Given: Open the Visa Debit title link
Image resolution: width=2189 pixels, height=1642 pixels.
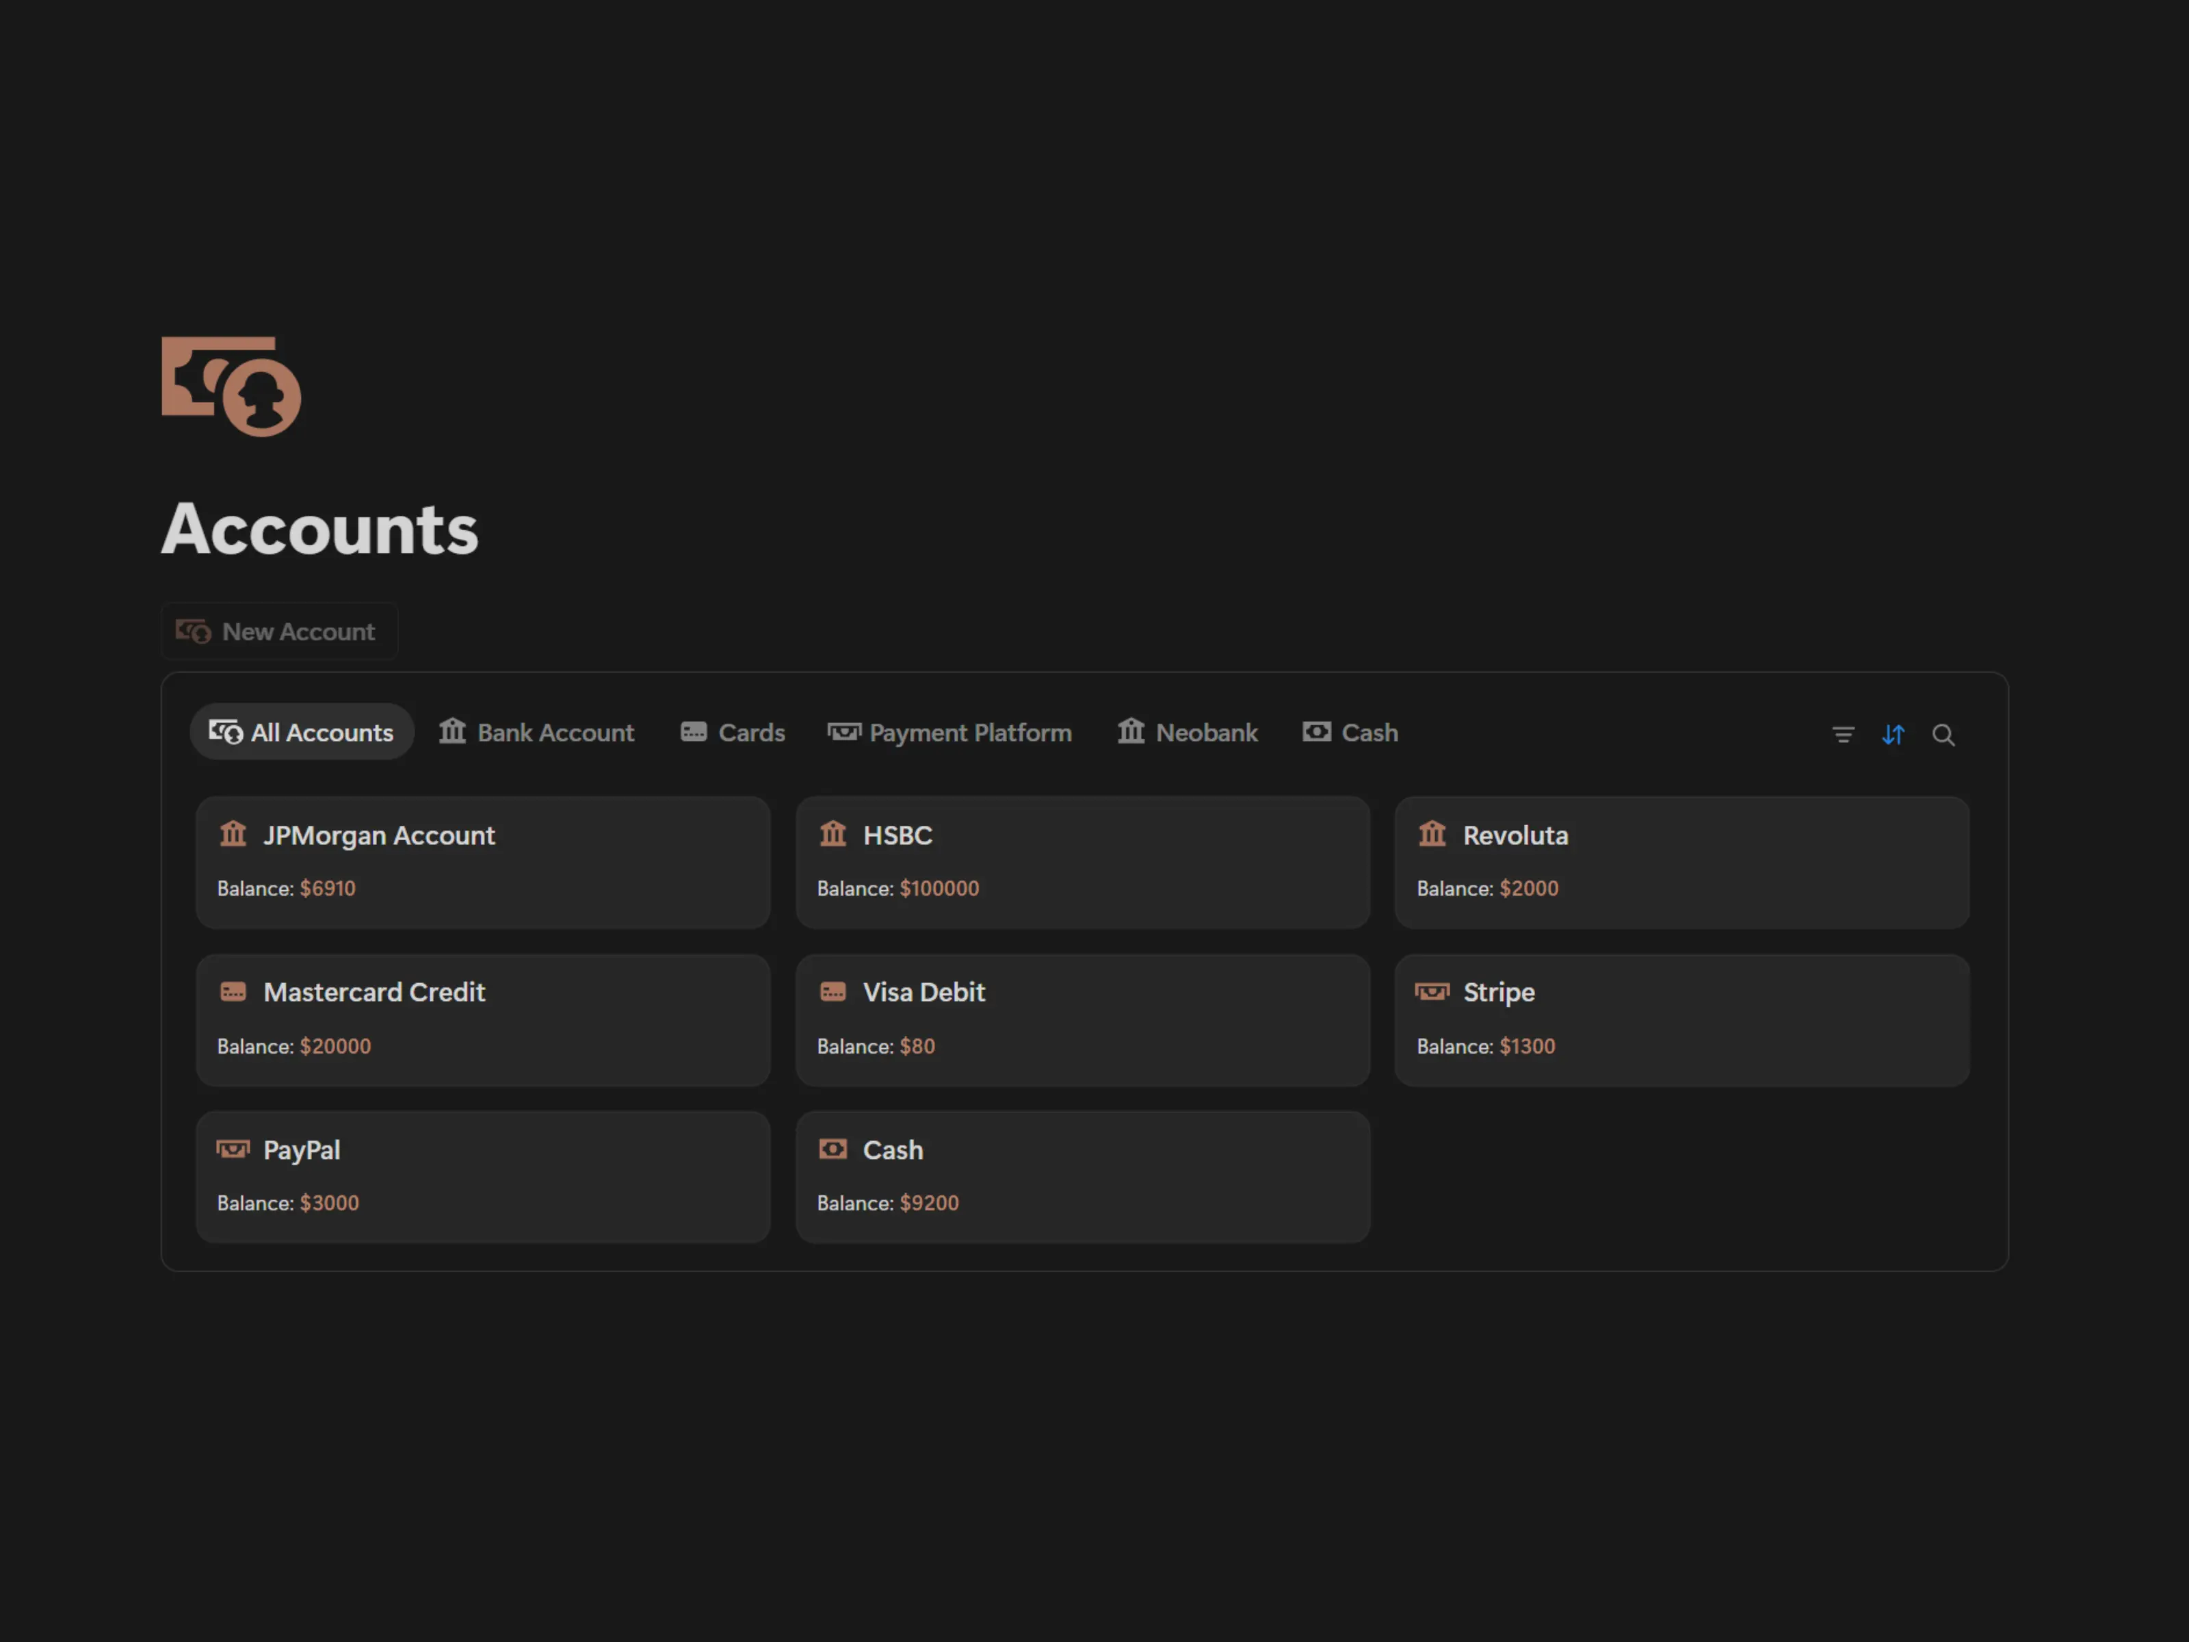Looking at the screenshot, I should click(923, 992).
